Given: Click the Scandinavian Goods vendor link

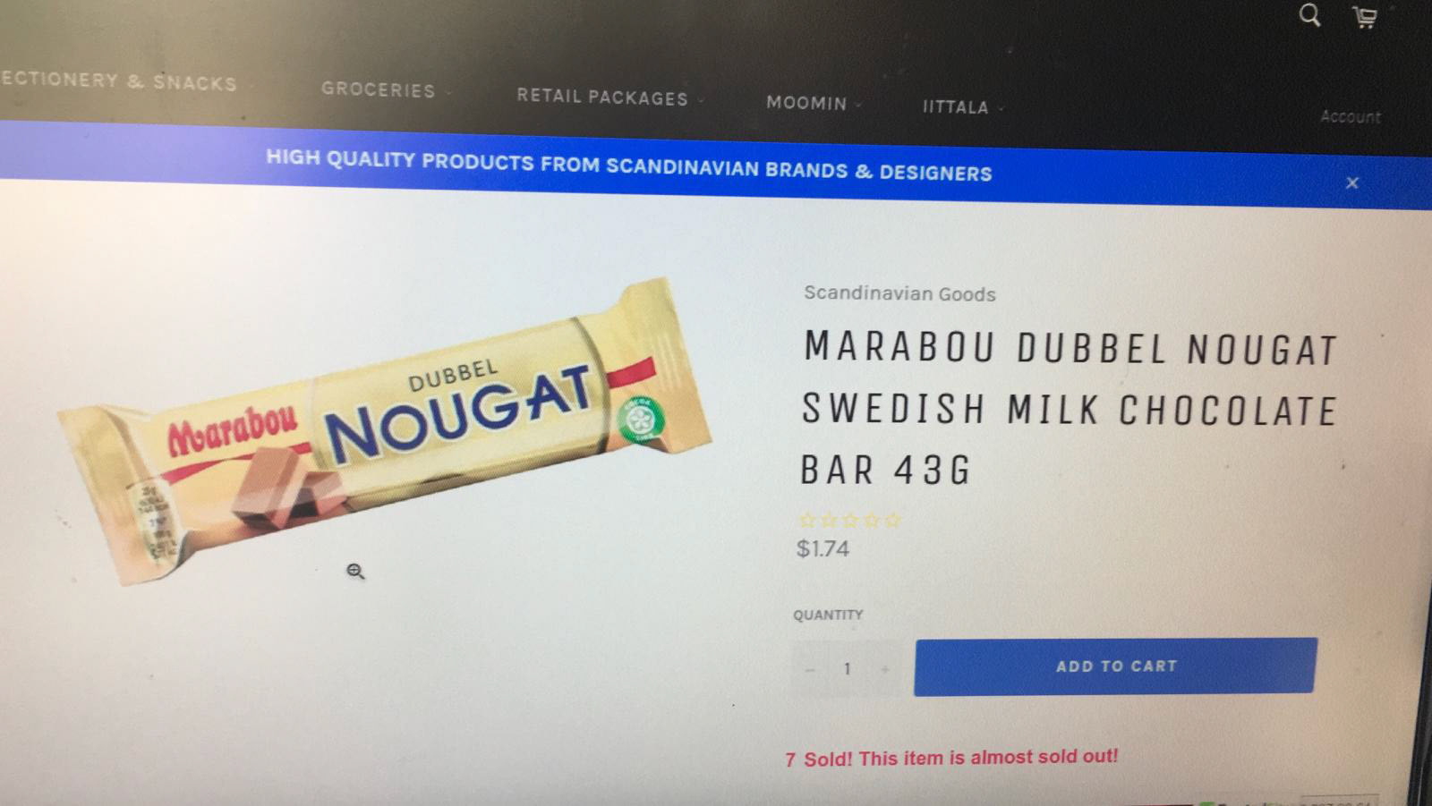Looking at the screenshot, I should (899, 293).
